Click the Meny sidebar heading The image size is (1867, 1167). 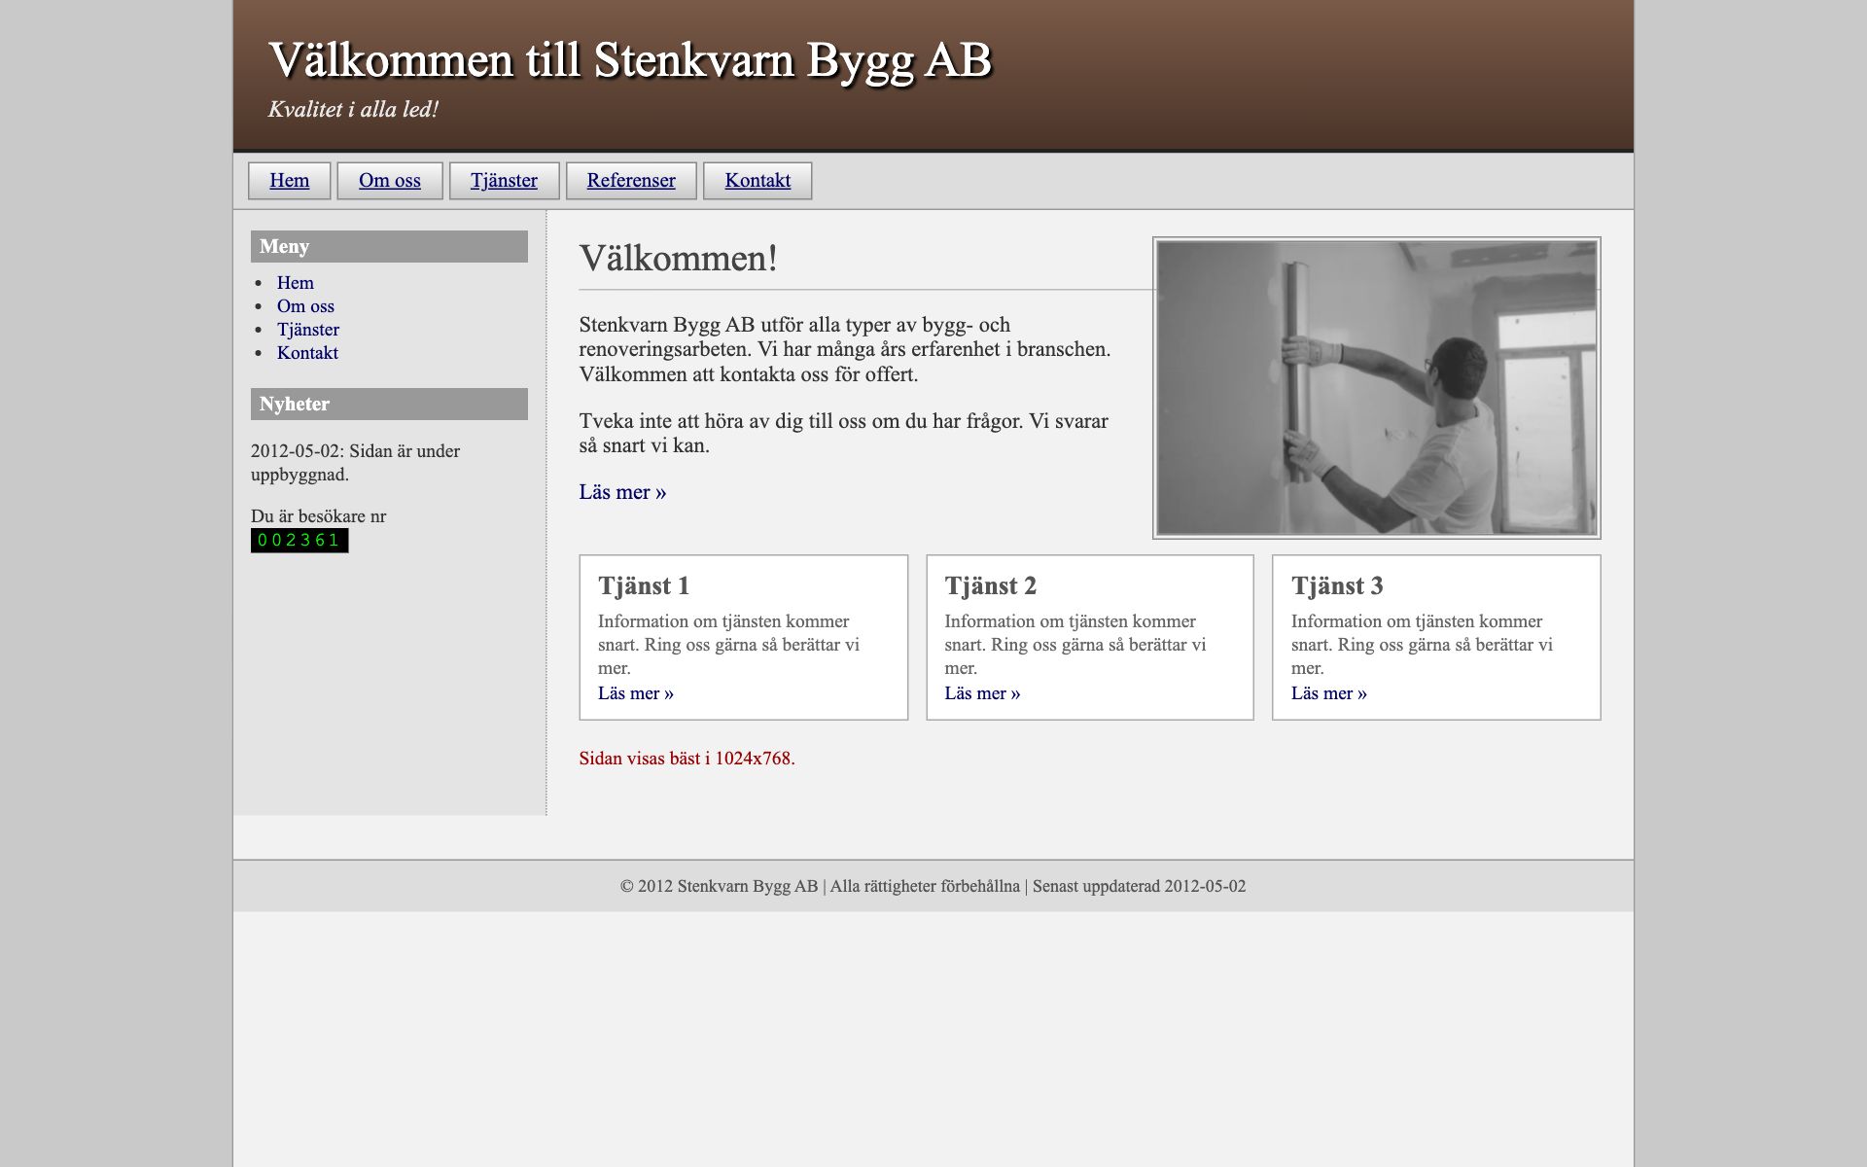tap(389, 246)
